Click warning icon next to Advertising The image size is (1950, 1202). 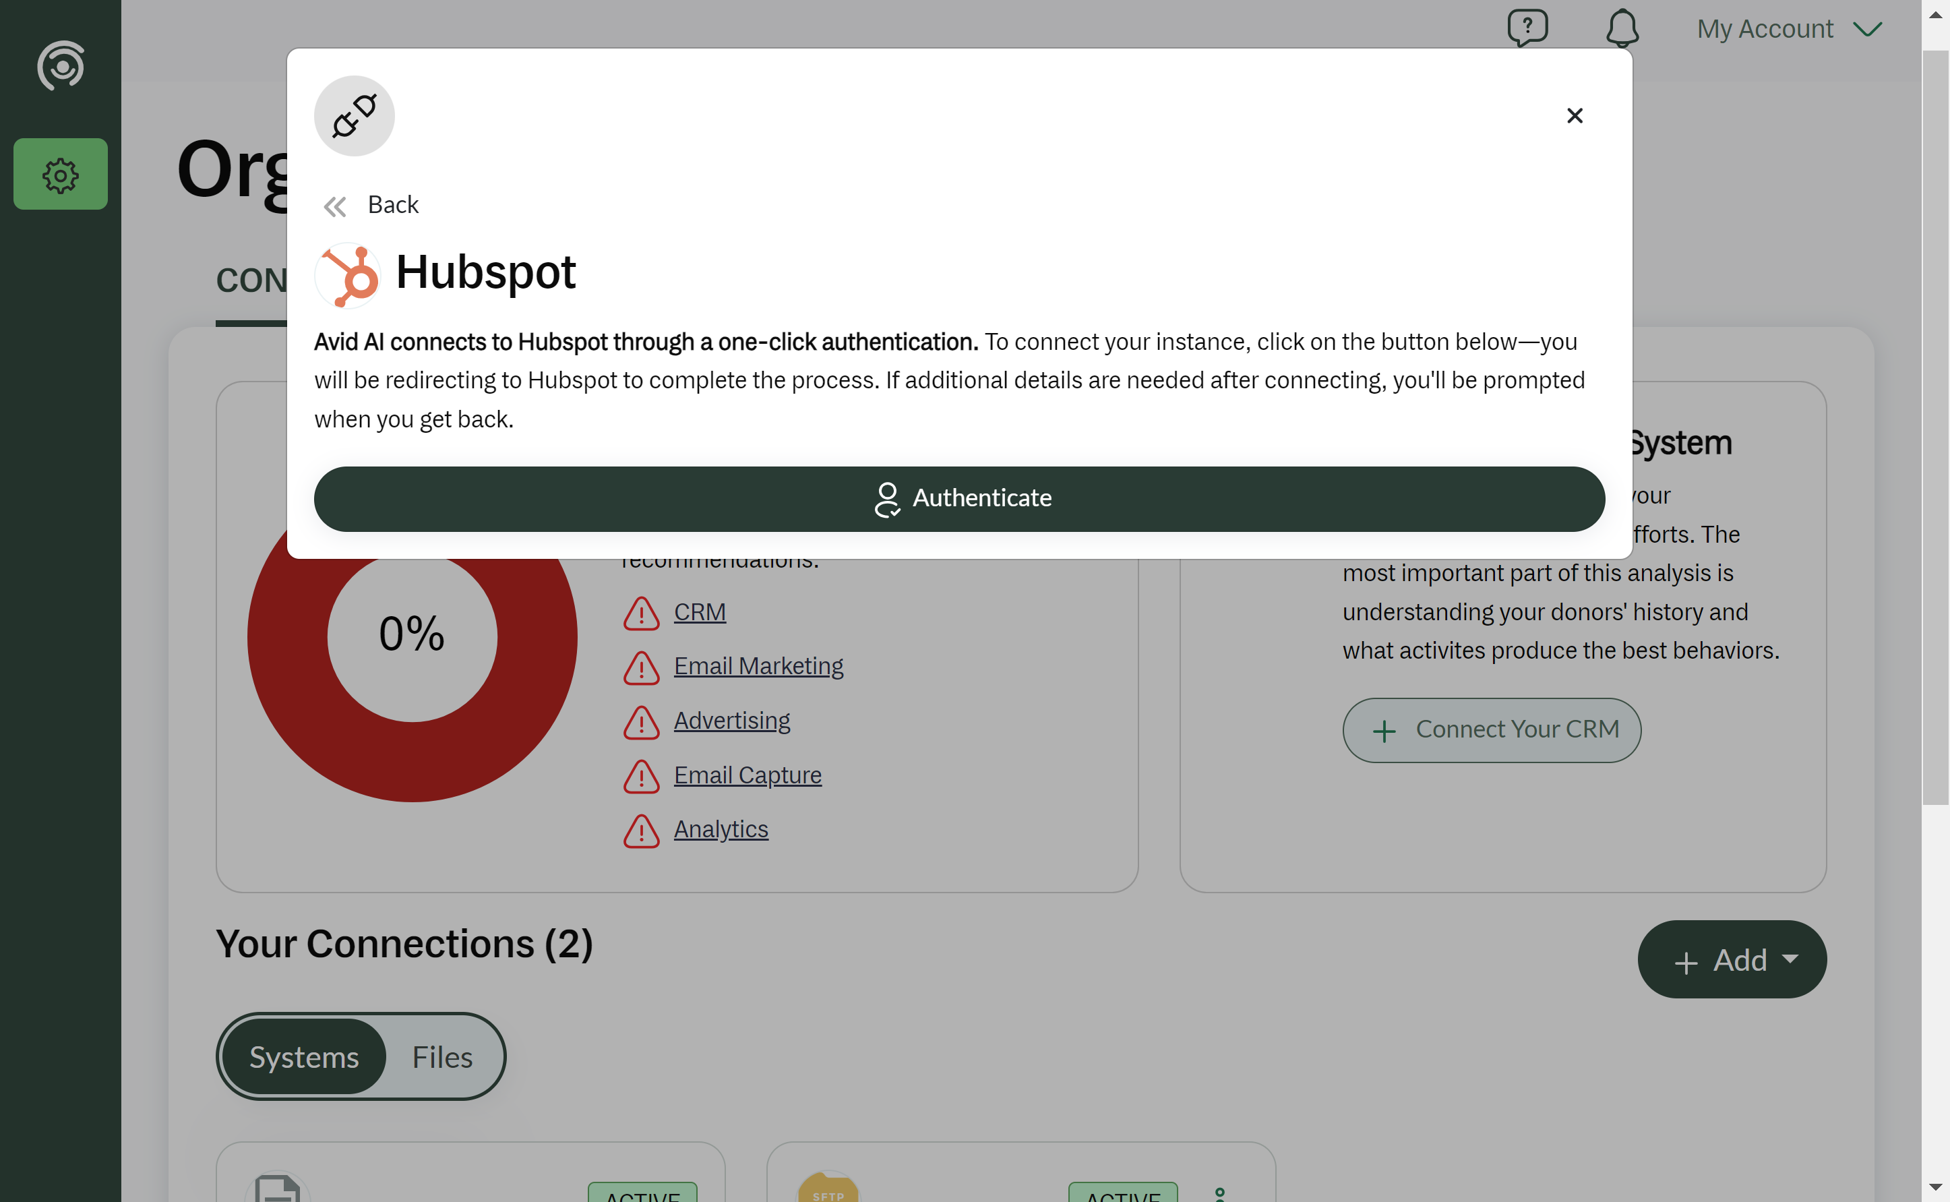[641, 723]
